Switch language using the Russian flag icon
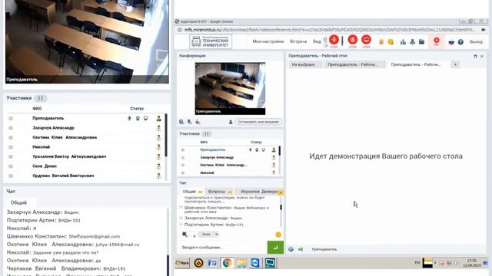The image size is (492, 276). point(451,42)
